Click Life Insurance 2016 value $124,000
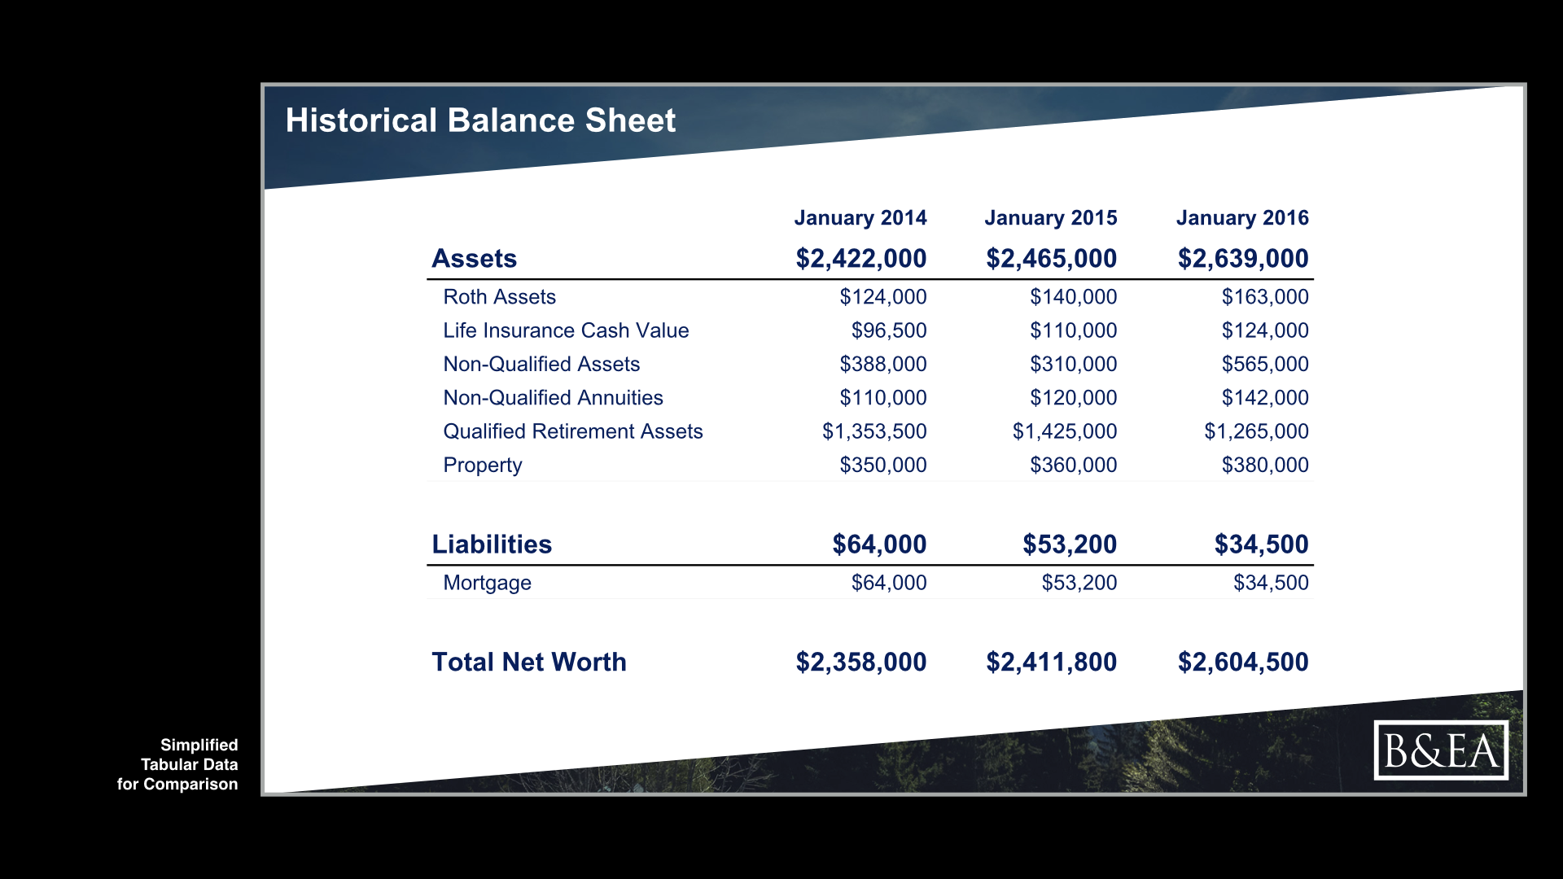Viewport: 1563px width, 879px height. point(1265,330)
